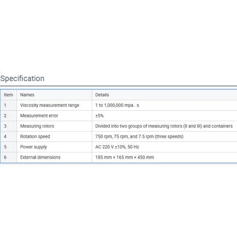
Task: Select the 185 mm × 165 mm × 450 mm cell
Action: pyautogui.click(x=124, y=157)
